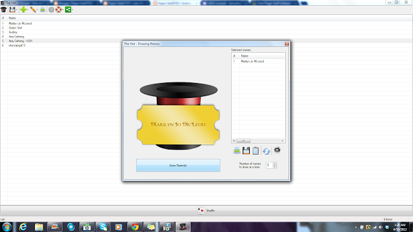This screenshot has height=232, width=413.
Task: Open the dropdown arrow beside main save icon
Action: tap(17, 10)
